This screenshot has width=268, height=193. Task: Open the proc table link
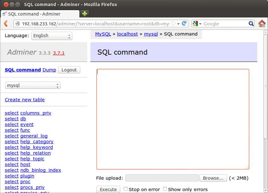point(25,182)
